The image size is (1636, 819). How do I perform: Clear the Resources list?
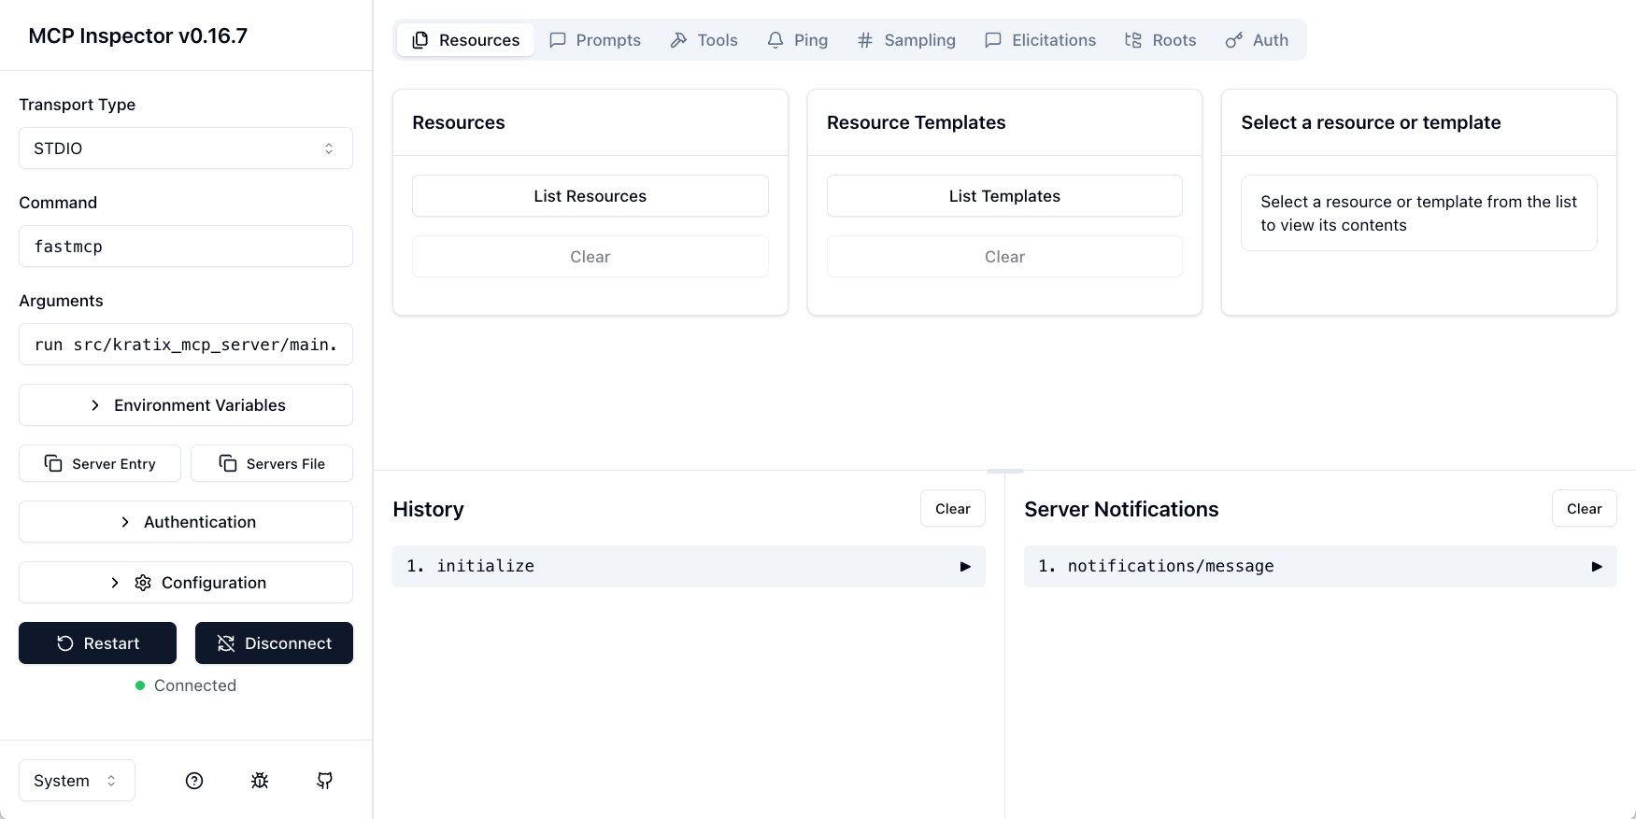(590, 257)
